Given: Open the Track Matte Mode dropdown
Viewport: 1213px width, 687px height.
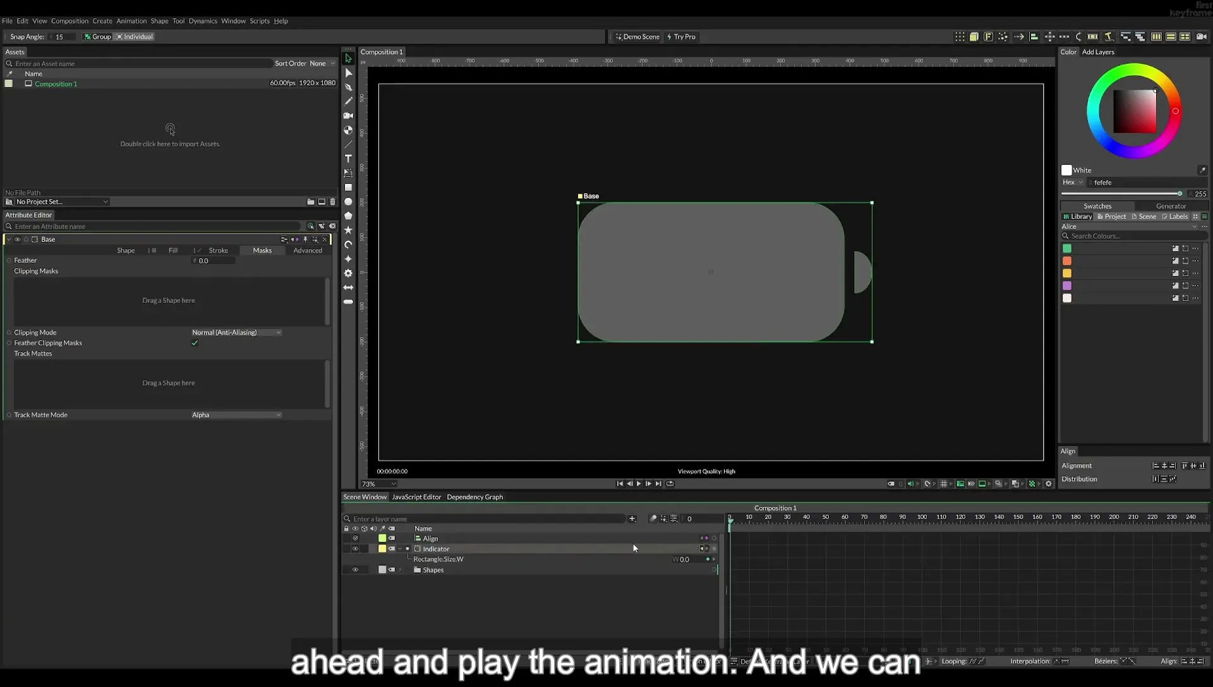Looking at the screenshot, I should click(x=236, y=415).
